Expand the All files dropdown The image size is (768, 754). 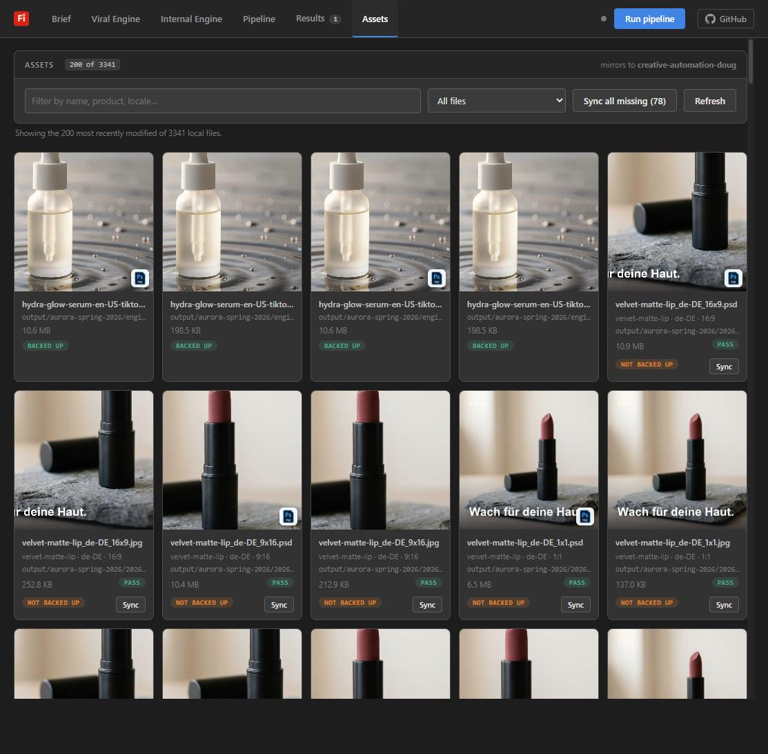pos(497,101)
